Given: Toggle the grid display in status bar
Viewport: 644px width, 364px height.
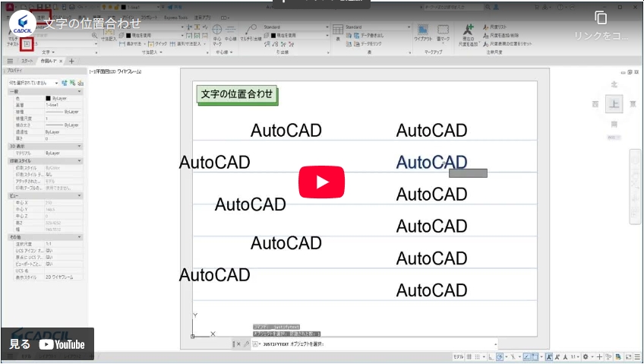Looking at the screenshot, I should pyautogui.click(x=469, y=357).
